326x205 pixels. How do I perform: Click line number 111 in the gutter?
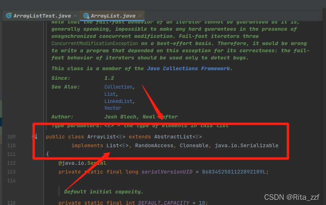point(12,154)
